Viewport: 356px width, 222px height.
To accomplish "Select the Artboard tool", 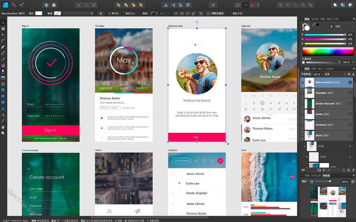I will click(x=3, y=29).
